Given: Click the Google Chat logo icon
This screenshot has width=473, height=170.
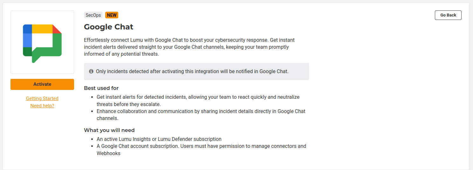Looking at the screenshot, I should (42, 42).
